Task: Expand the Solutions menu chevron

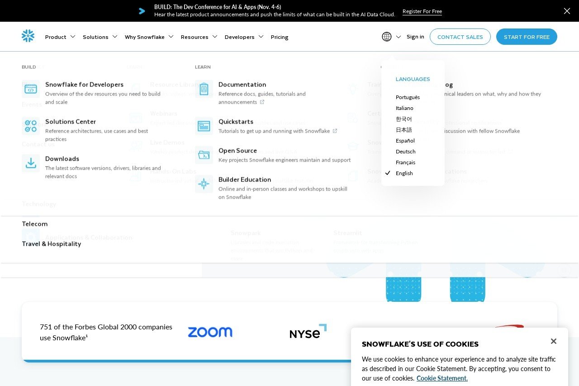Action: 115,37
